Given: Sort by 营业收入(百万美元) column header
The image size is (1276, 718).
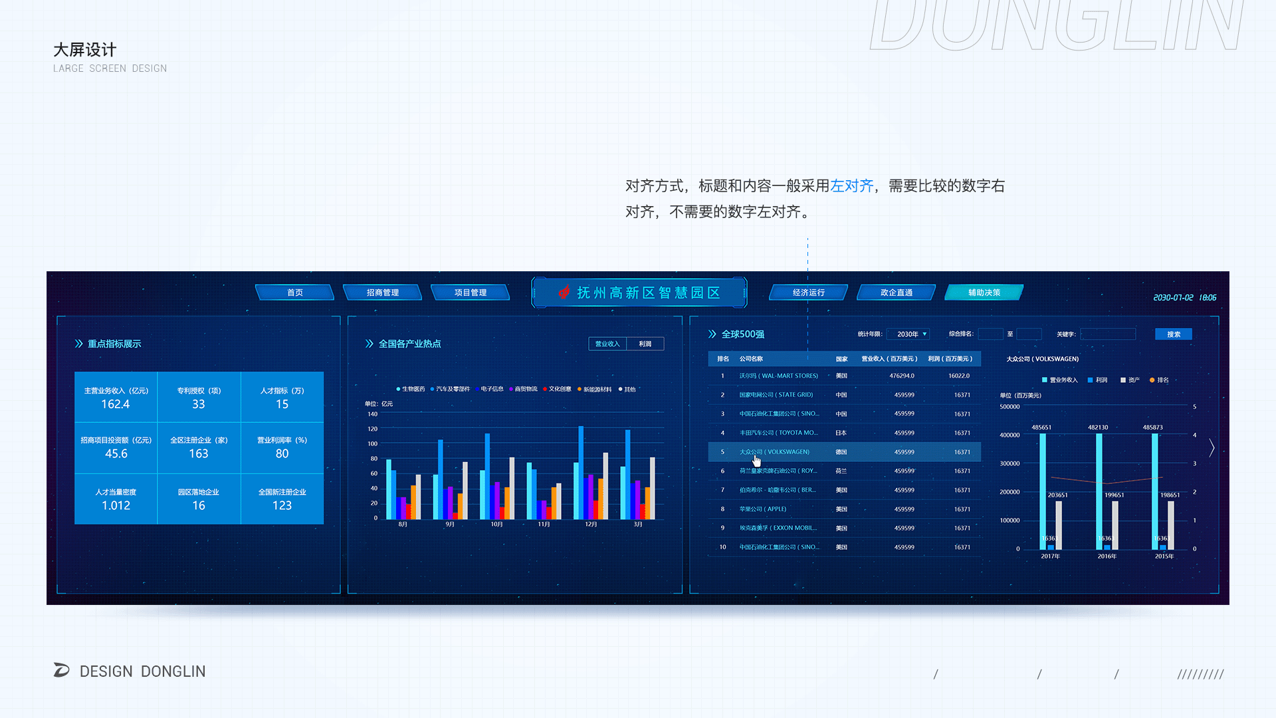Looking at the screenshot, I should point(889,359).
